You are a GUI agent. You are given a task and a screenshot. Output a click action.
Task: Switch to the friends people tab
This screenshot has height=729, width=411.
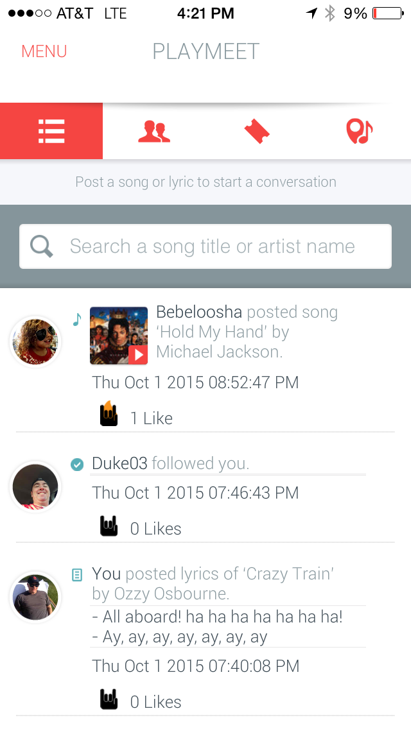tap(154, 131)
